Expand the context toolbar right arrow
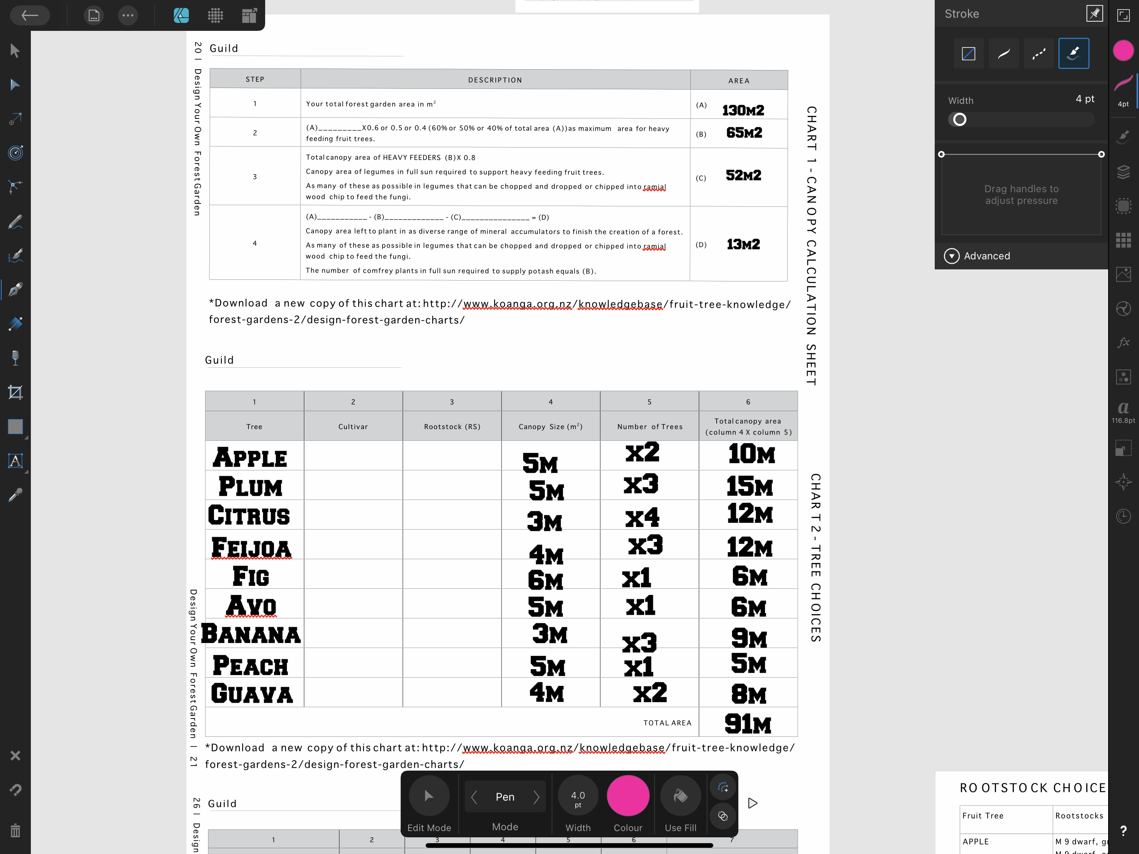Image resolution: width=1139 pixels, height=854 pixels. click(752, 803)
